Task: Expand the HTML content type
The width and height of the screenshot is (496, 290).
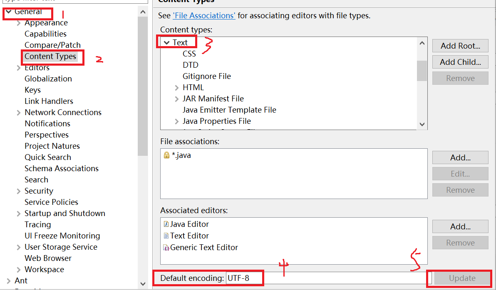Action: [177, 88]
